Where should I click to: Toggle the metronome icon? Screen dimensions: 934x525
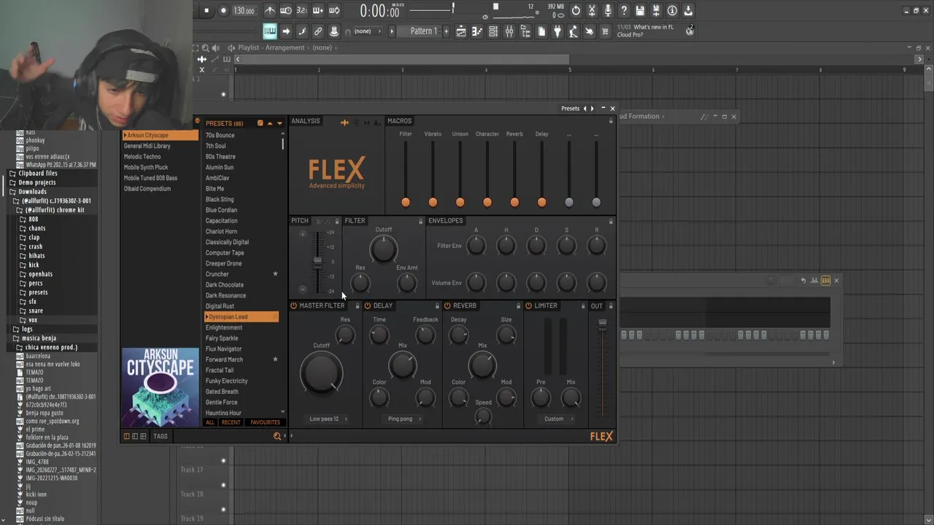click(x=270, y=10)
